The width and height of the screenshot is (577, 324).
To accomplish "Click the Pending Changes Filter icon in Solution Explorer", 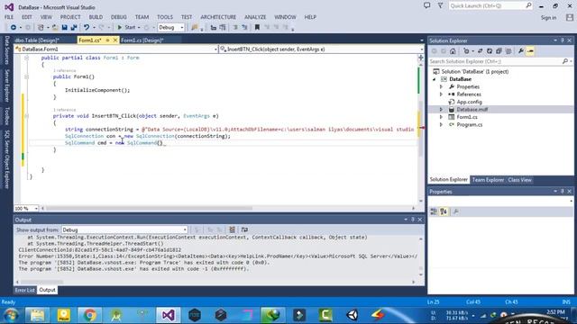I will pos(466,51).
